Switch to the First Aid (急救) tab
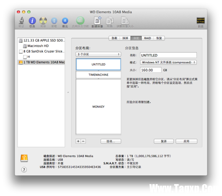 tap(114, 38)
